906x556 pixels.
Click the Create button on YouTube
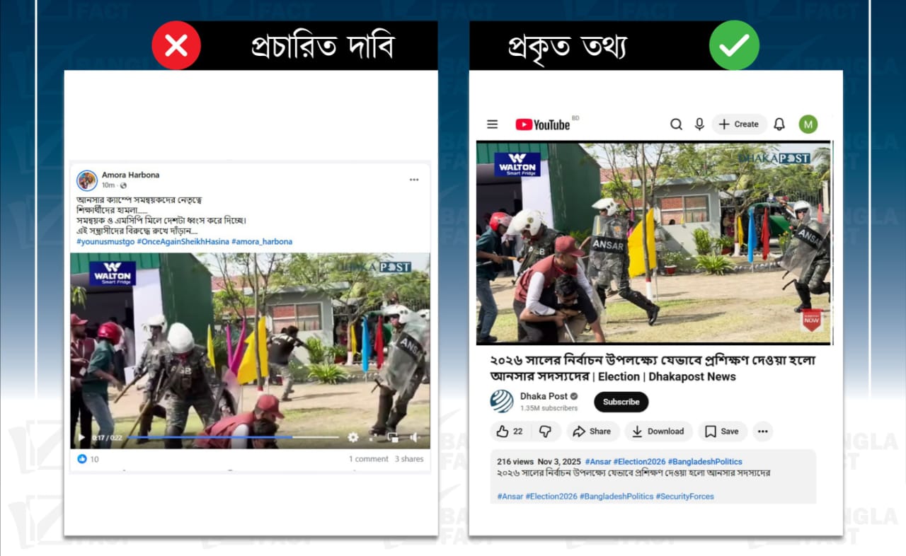coord(739,124)
